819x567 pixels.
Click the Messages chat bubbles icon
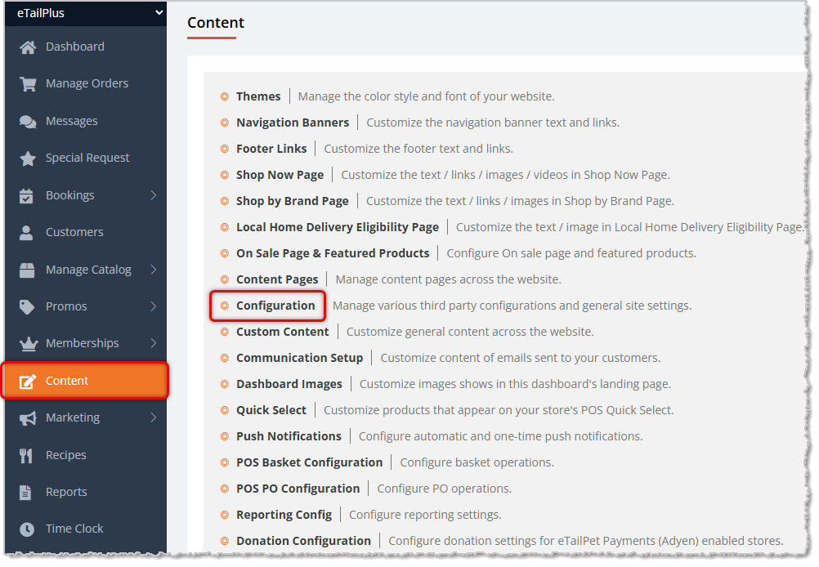(x=28, y=121)
